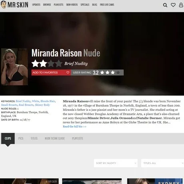The height and width of the screenshot is (184, 184).
Task: Click the Miranda Raison Nude heading
Action: click(66, 53)
